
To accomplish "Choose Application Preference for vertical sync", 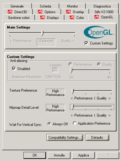I will (x=74, y=123).
